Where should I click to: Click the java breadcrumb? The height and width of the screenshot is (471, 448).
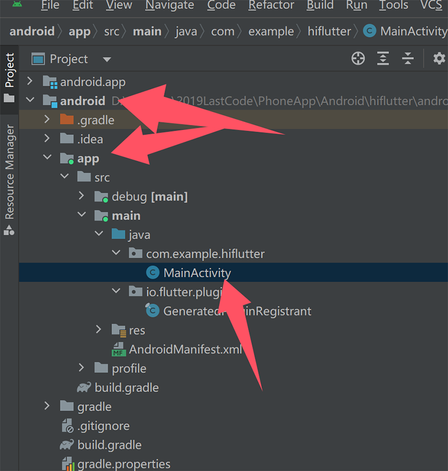(x=186, y=32)
